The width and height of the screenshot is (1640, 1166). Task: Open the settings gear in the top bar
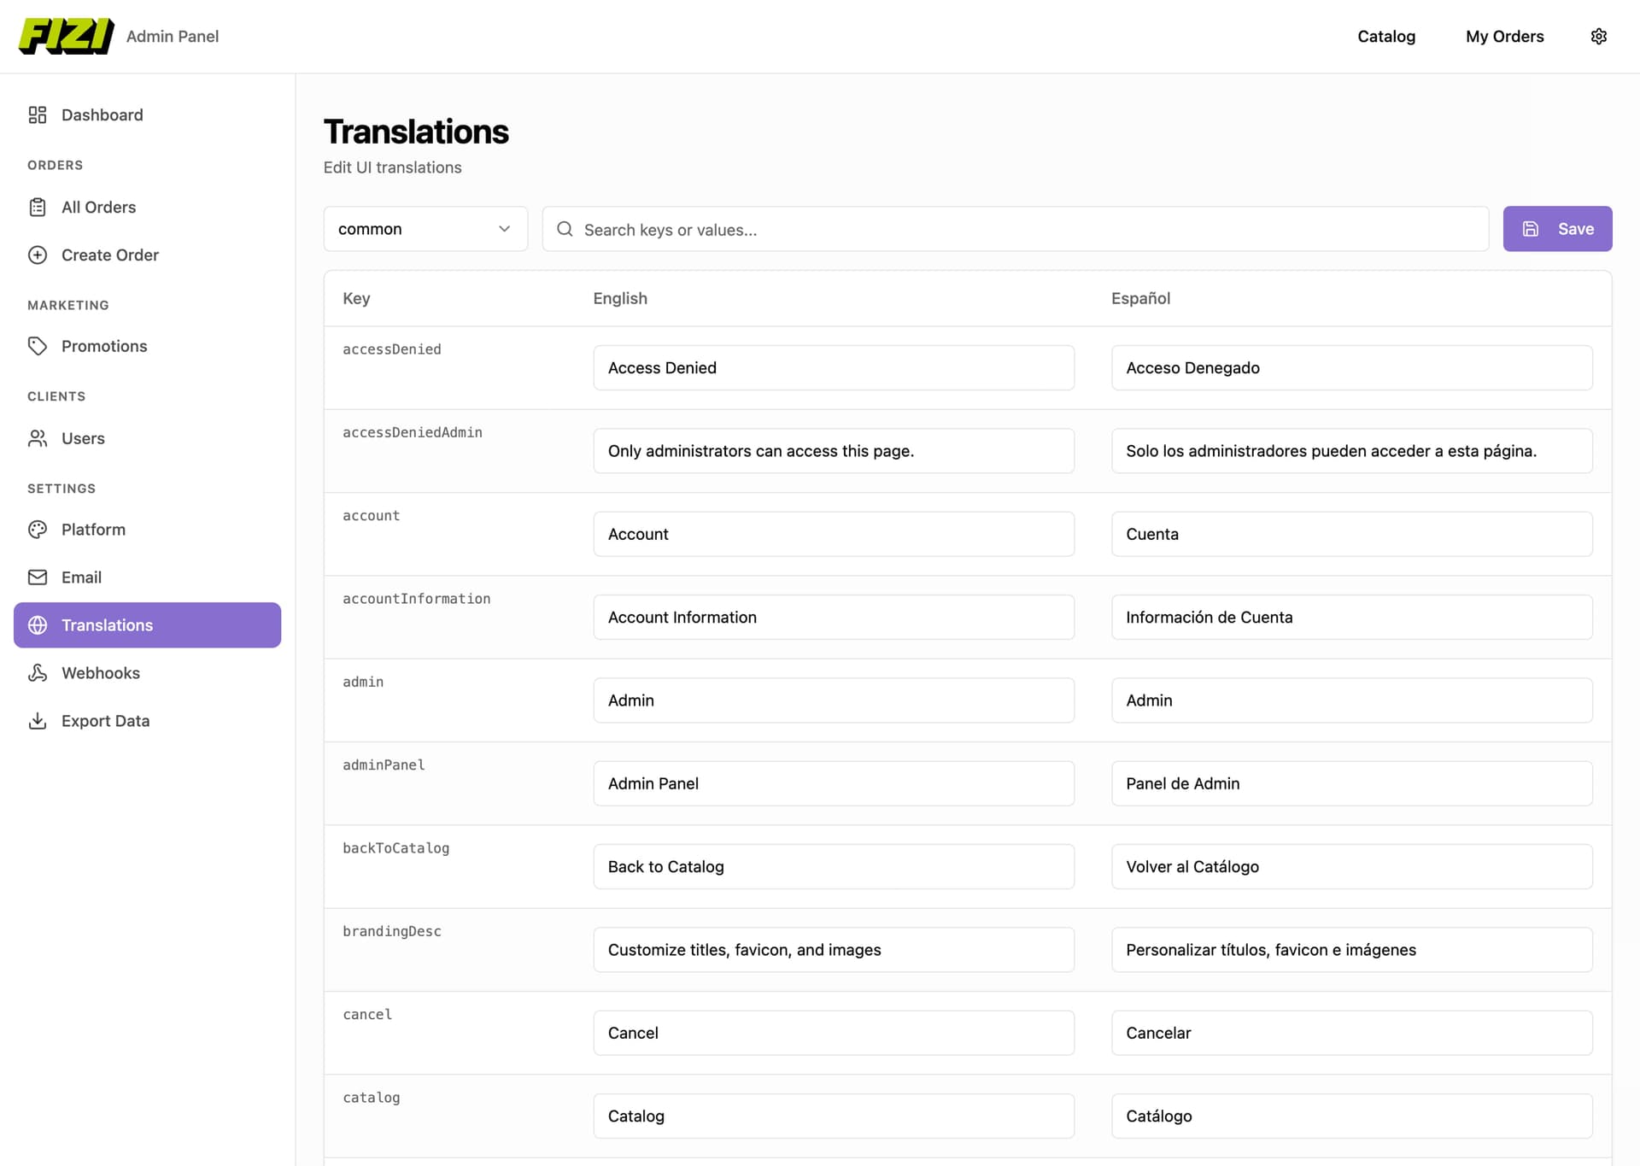tap(1600, 36)
